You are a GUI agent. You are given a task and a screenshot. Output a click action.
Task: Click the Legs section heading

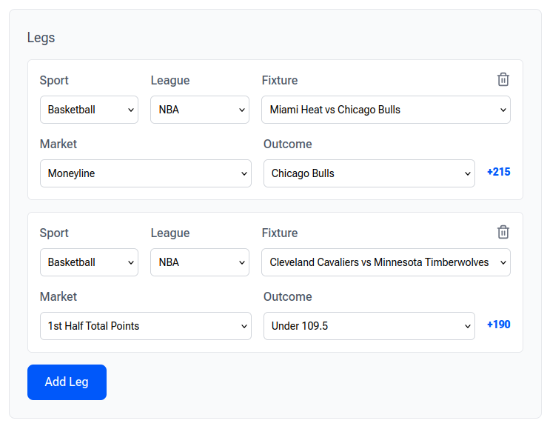(x=41, y=38)
